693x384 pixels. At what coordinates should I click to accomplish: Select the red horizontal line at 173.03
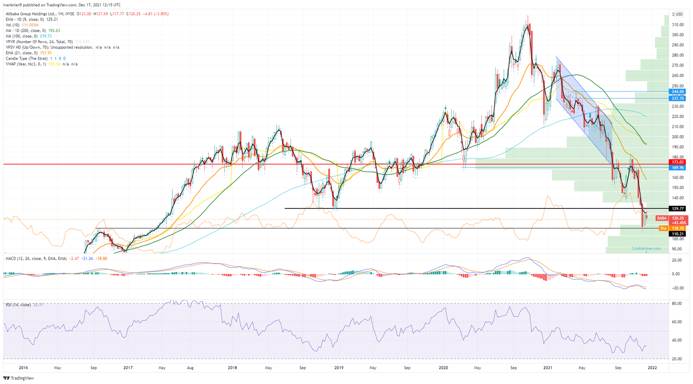pyautogui.click(x=336, y=164)
